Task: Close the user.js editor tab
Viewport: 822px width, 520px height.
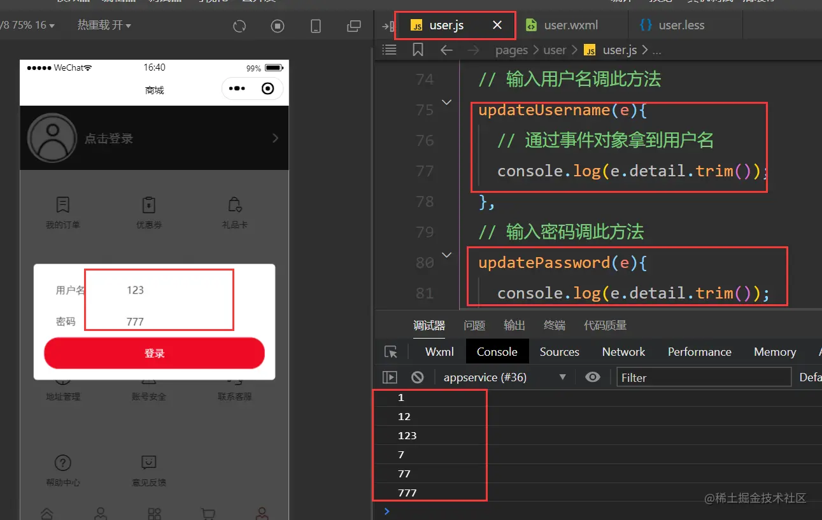Action: (x=497, y=25)
